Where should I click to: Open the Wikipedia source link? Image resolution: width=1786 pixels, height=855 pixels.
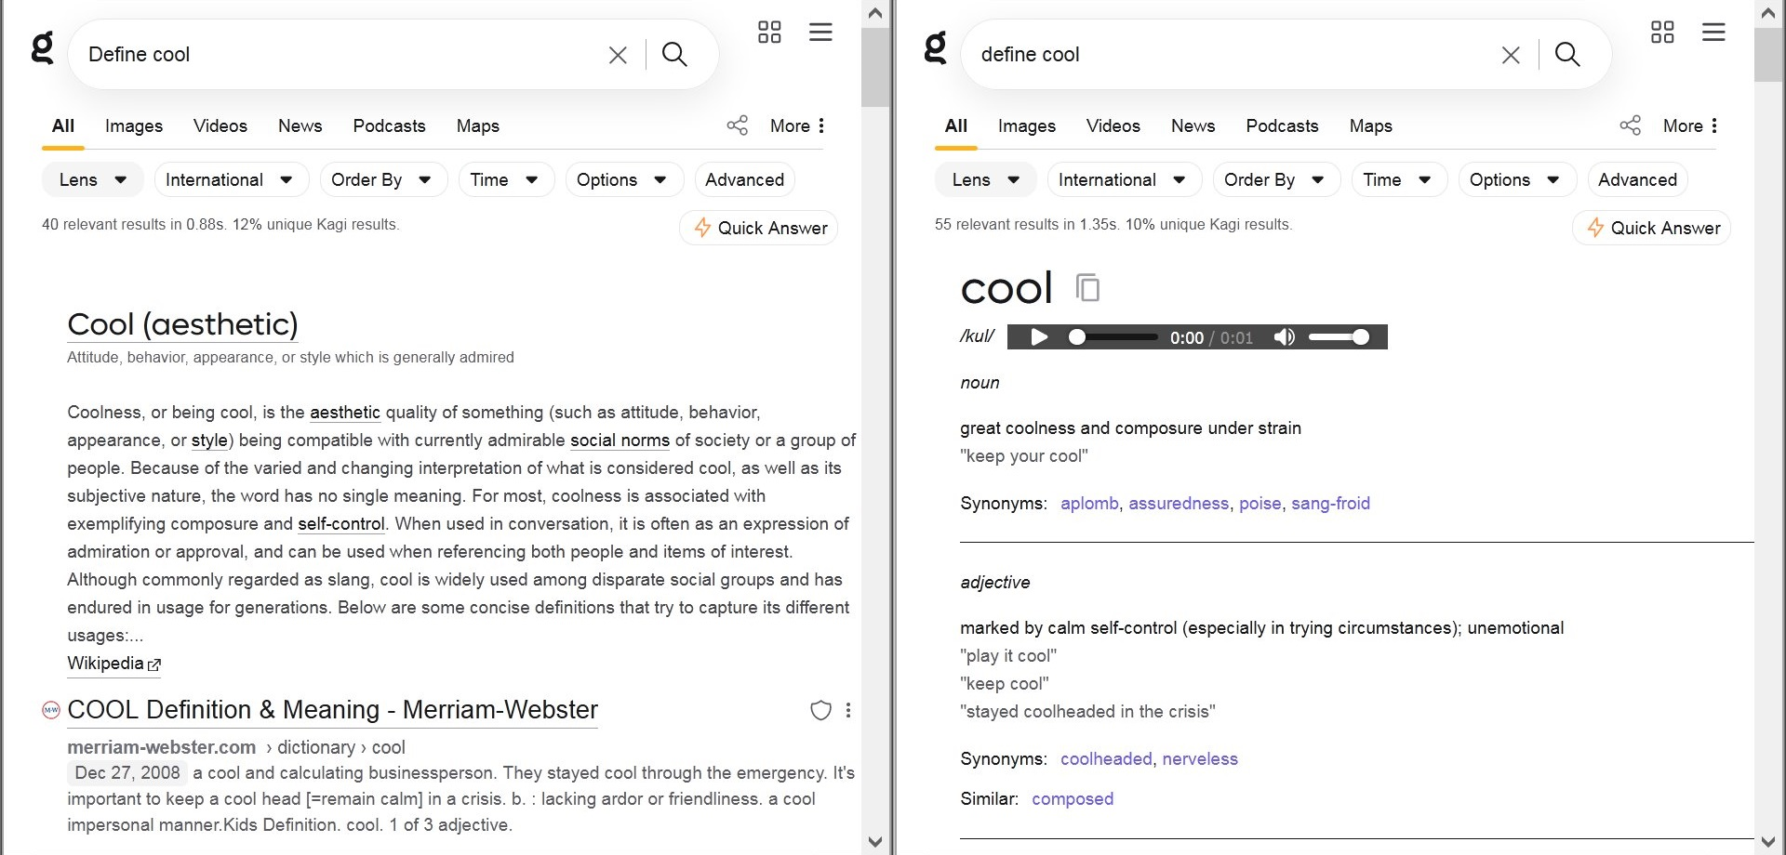tap(113, 664)
